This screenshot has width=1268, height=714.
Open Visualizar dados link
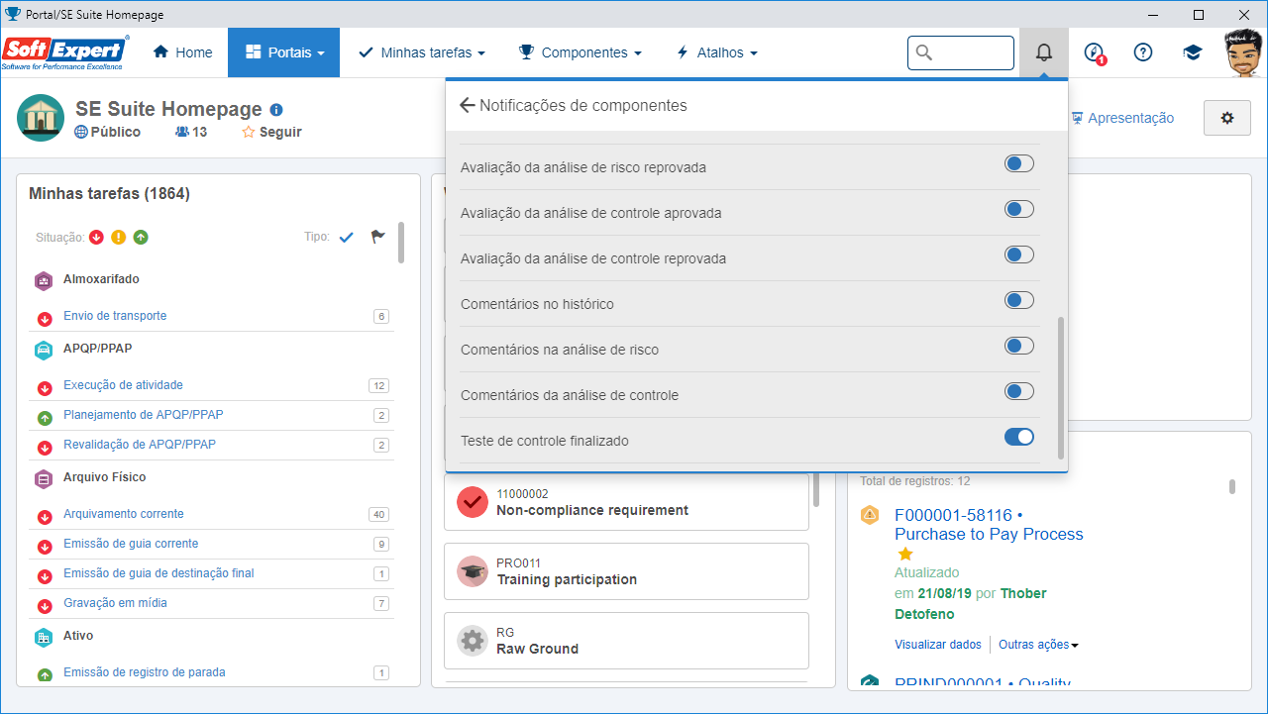pos(938,645)
